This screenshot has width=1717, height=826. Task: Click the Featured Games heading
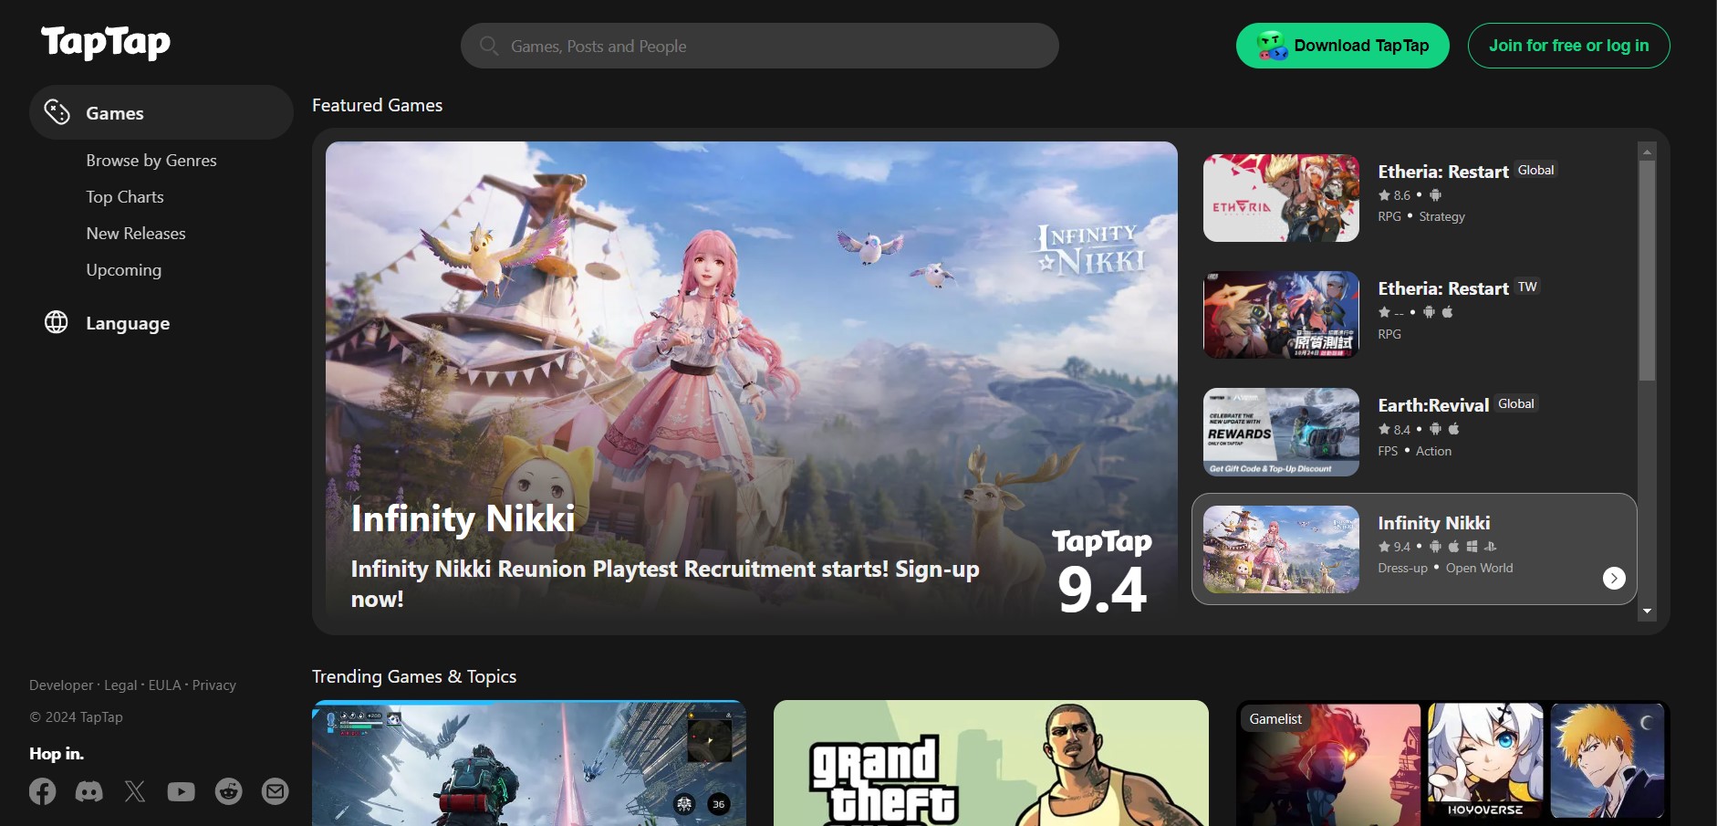click(x=378, y=105)
